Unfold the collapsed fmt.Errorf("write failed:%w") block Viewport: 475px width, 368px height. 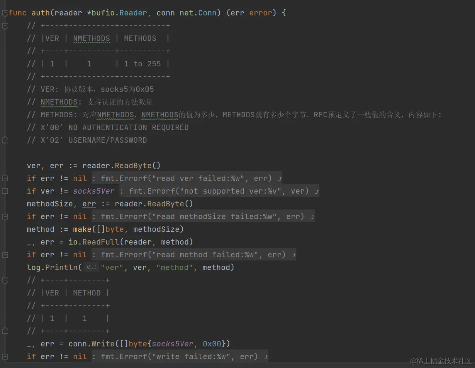tap(180, 356)
